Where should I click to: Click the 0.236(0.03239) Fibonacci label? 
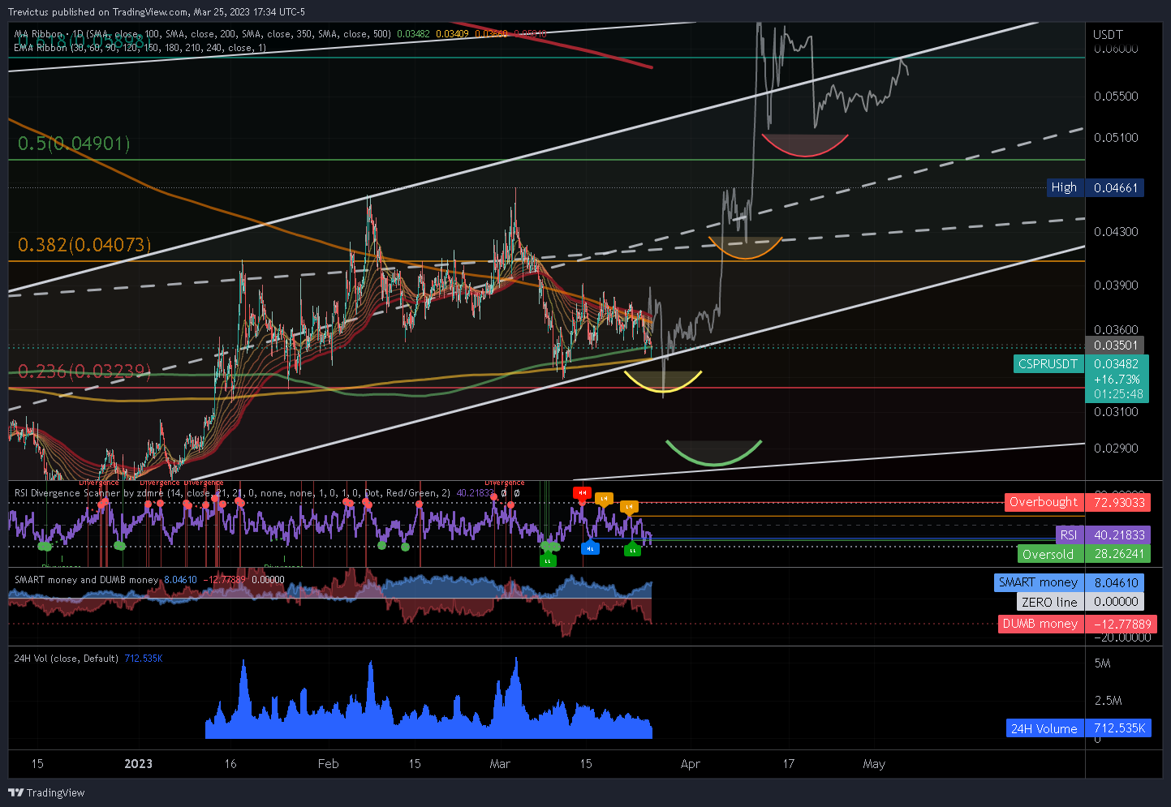pos(84,371)
